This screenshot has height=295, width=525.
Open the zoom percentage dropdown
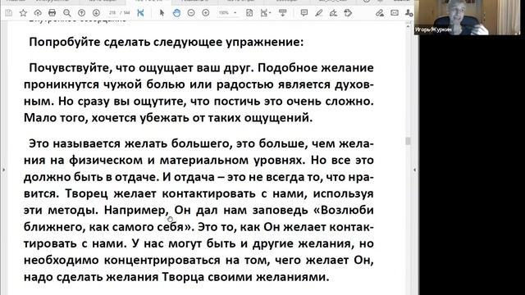[235, 13]
